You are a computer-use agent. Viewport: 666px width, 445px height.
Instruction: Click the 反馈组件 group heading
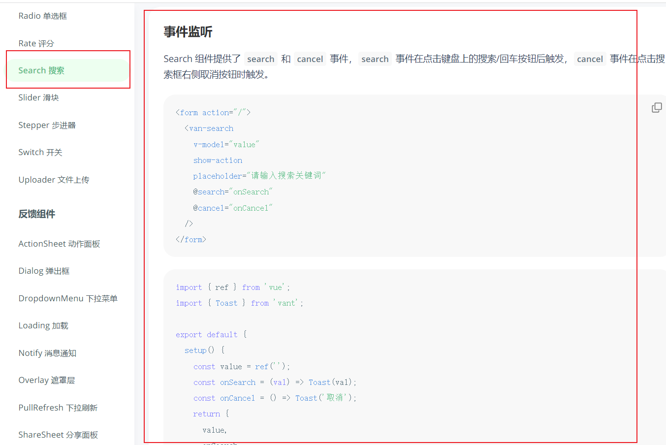[x=37, y=214]
